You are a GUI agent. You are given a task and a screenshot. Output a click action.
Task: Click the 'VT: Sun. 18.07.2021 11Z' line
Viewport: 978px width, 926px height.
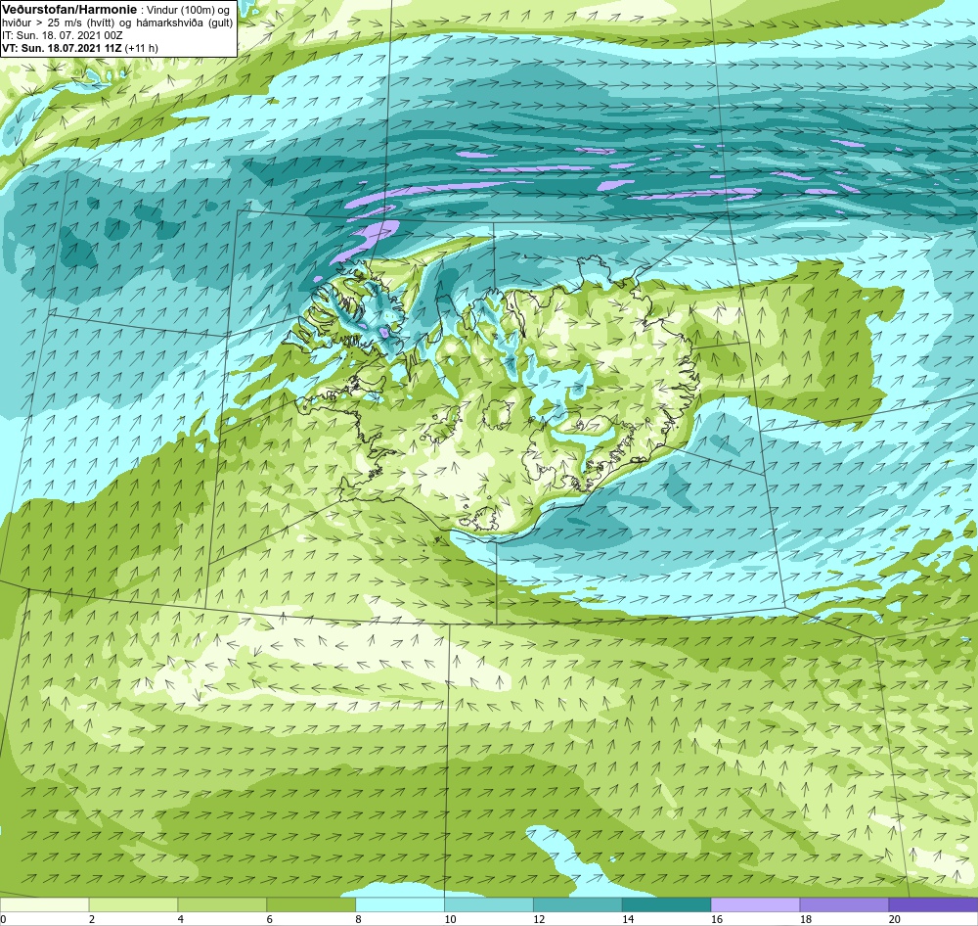pos(63,47)
